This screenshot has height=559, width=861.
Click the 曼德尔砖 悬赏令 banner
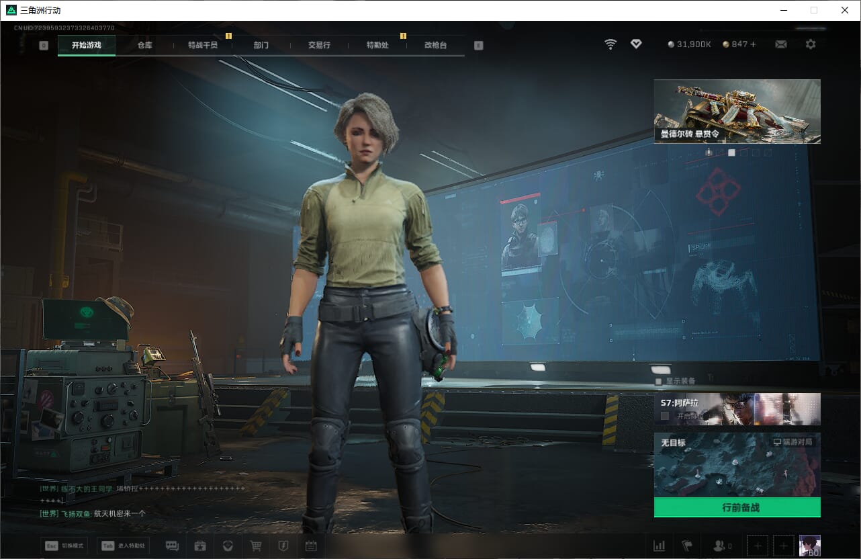tap(737, 111)
